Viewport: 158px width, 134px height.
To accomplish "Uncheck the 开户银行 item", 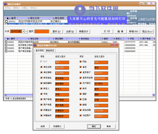I will pyautogui.click(x=81, y=83).
